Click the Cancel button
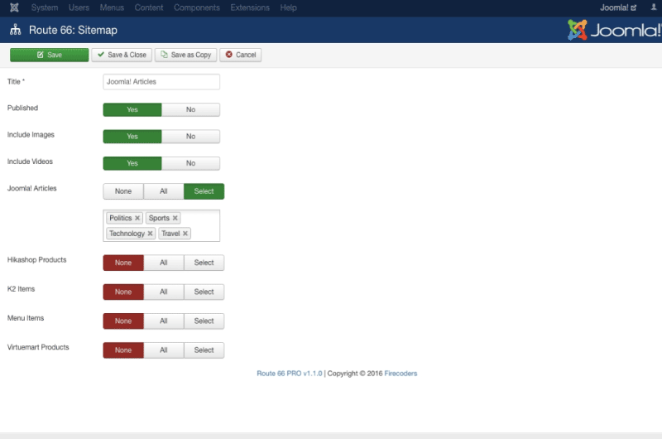662x439 pixels. (x=241, y=55)
